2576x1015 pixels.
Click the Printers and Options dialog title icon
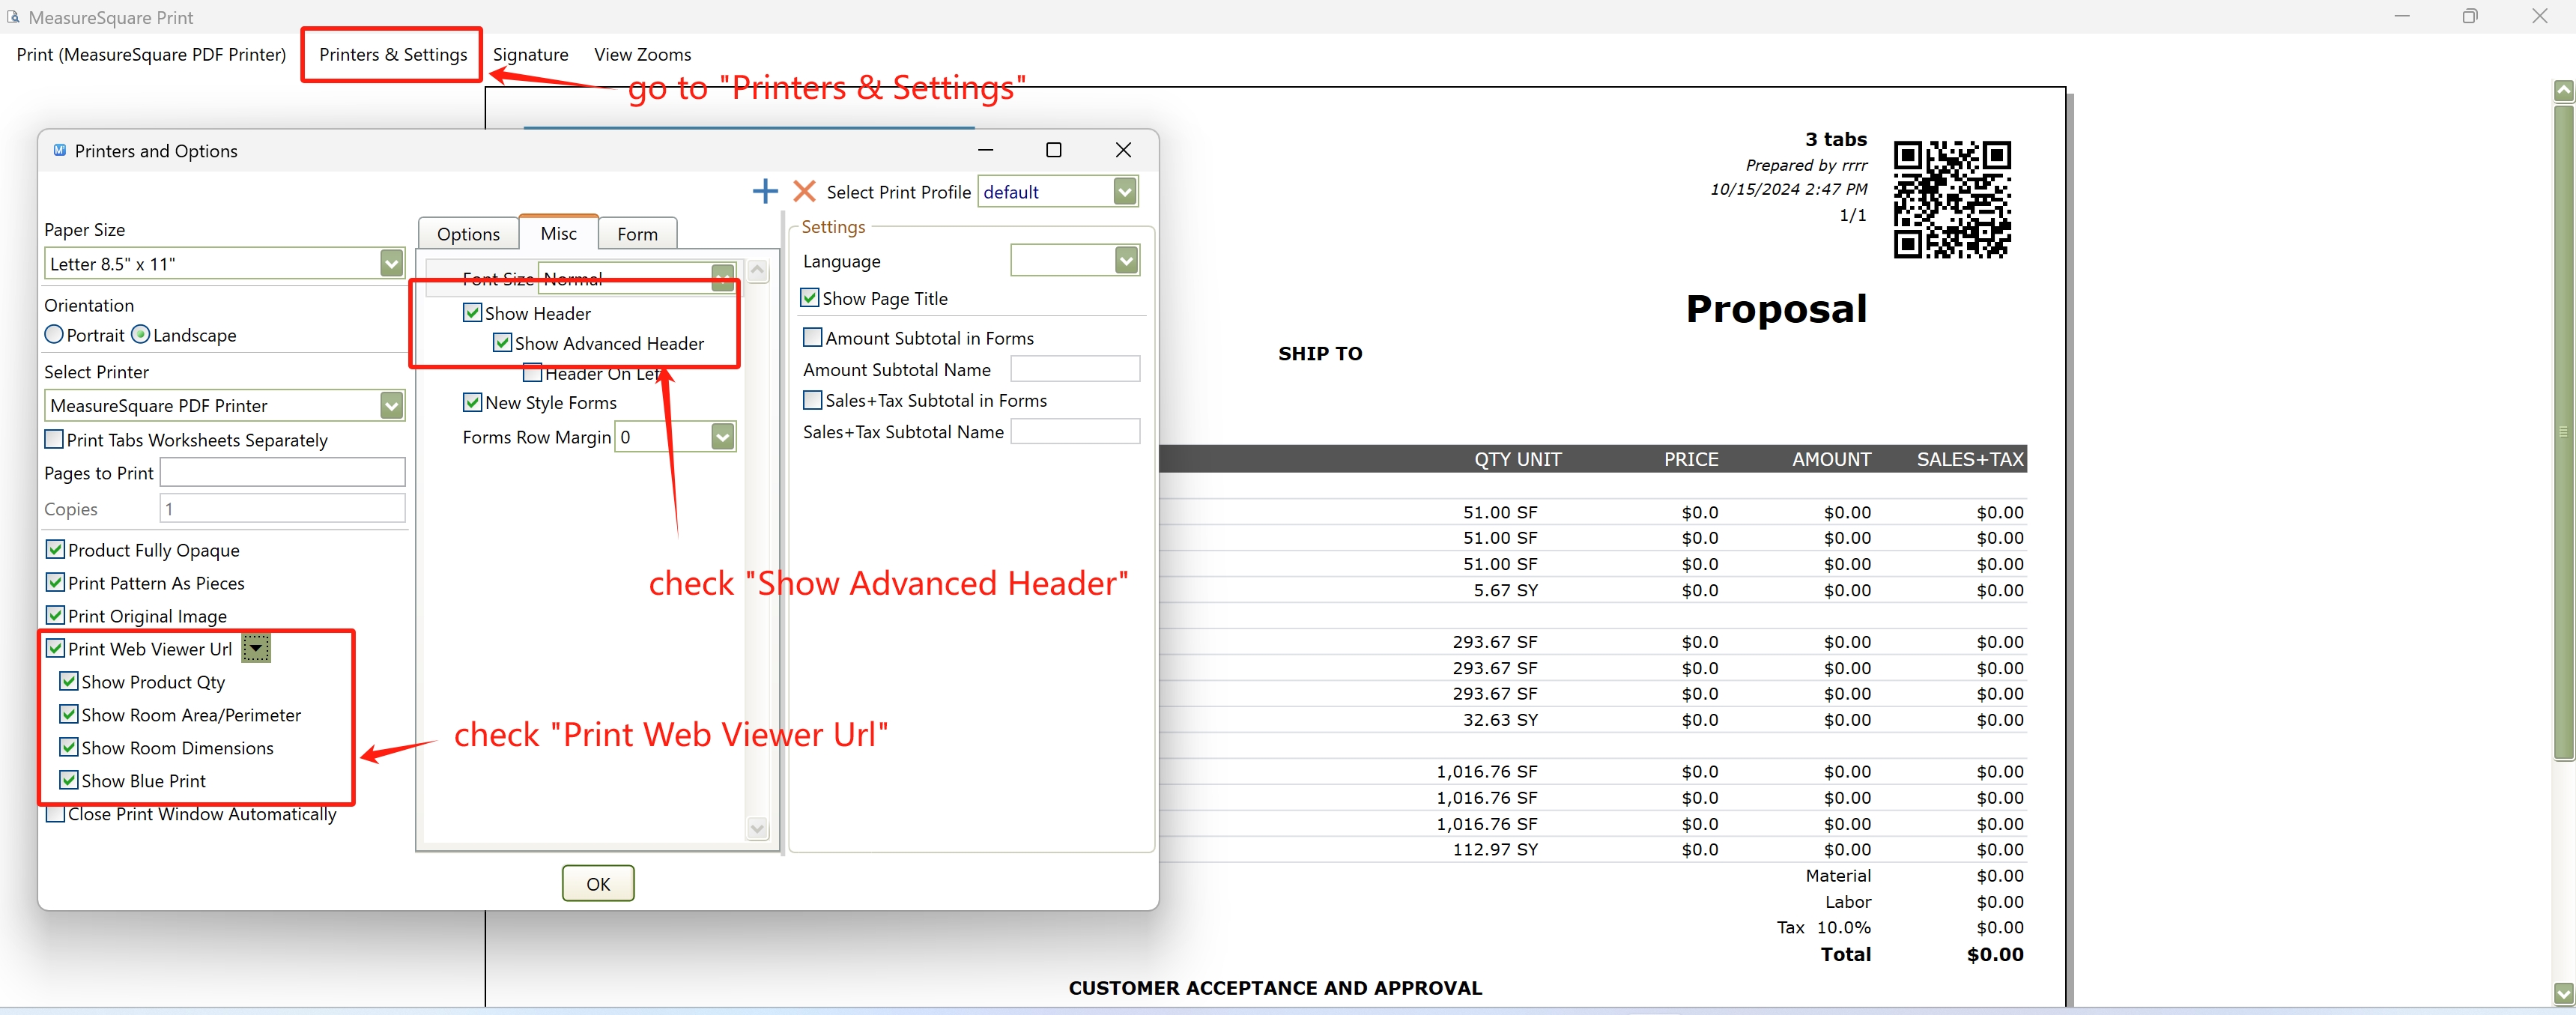pos(60,151)
